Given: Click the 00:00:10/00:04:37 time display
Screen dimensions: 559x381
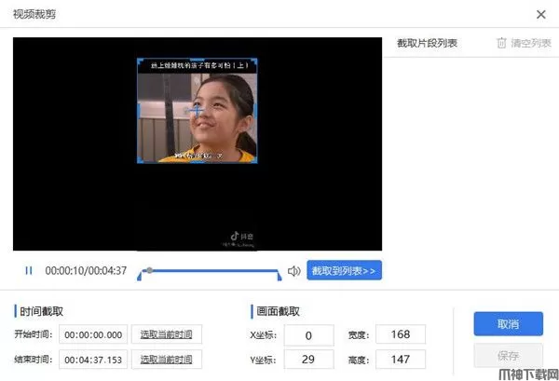Looking at the screenshot, I should [86, 271].
